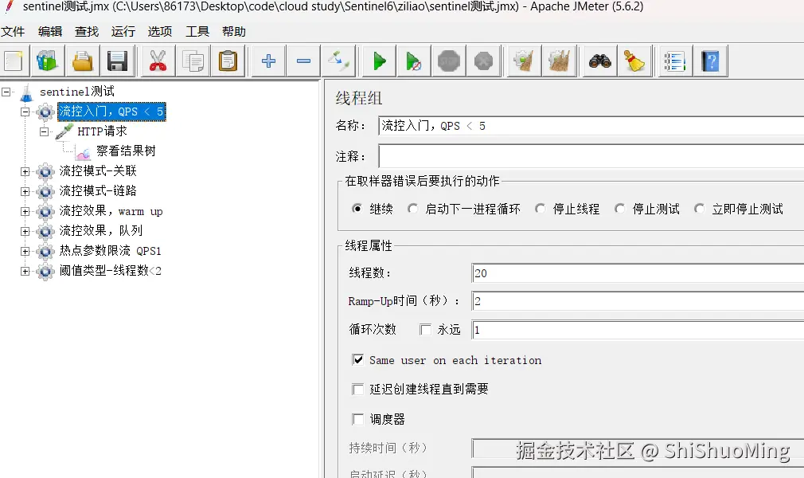Expand the 阈值类型-线程数<2 node
The width and height of the screenshot is (804, 478).
coord(25,271)
